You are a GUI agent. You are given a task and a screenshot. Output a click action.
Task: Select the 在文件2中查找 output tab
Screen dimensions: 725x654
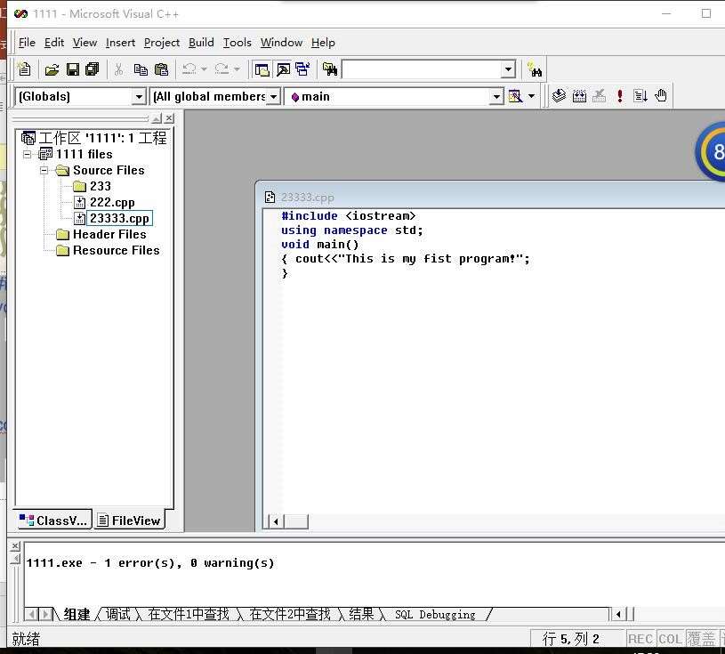click(290, 614)
